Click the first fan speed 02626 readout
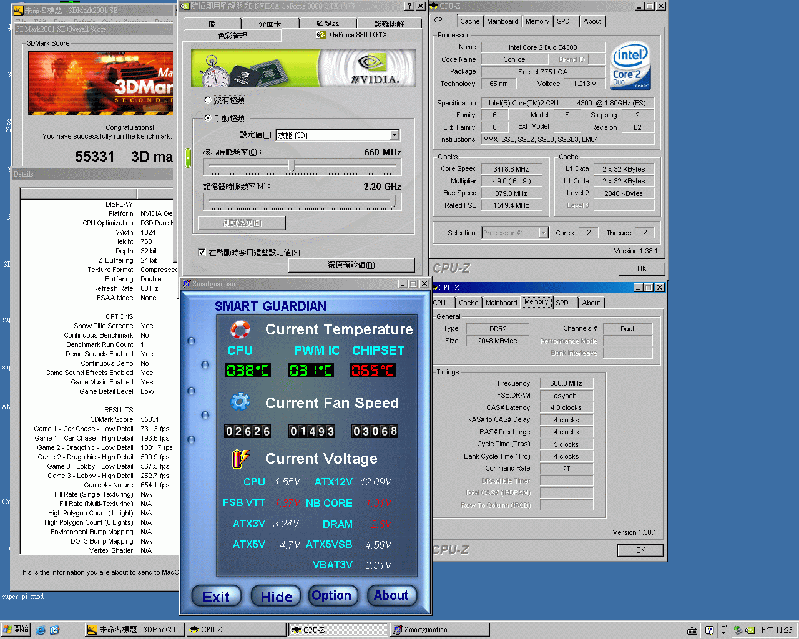The width and height of the screenshot is (799, 639). click(248, 431)
